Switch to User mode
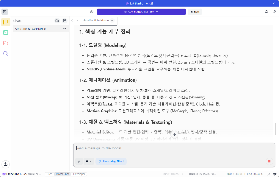 (x=49, y=174)
